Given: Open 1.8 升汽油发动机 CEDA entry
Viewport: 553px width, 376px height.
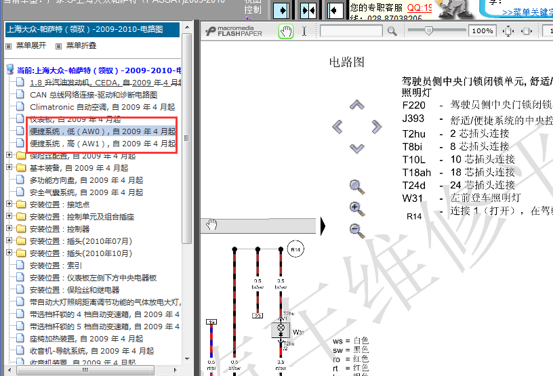Looking at the screenshot, I should [106, 83].
